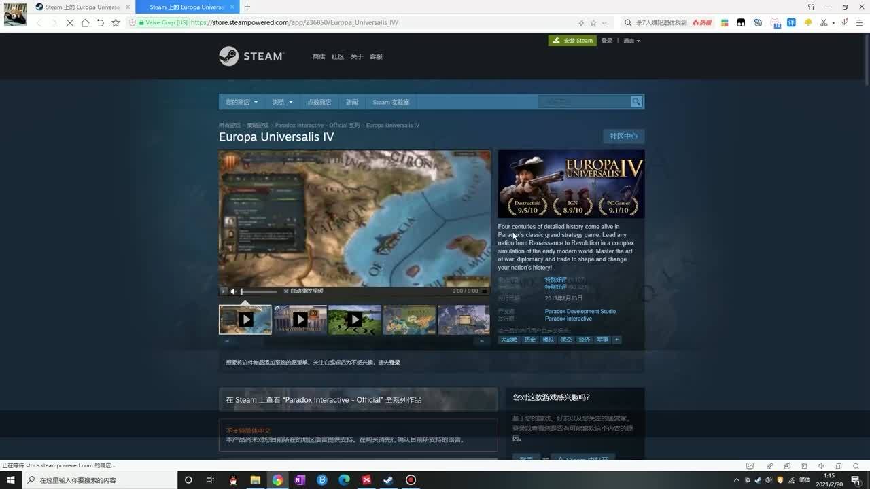Select the 大战略 grand strategy tag
The image size is (870, 489).
click(x=509, y=340)
